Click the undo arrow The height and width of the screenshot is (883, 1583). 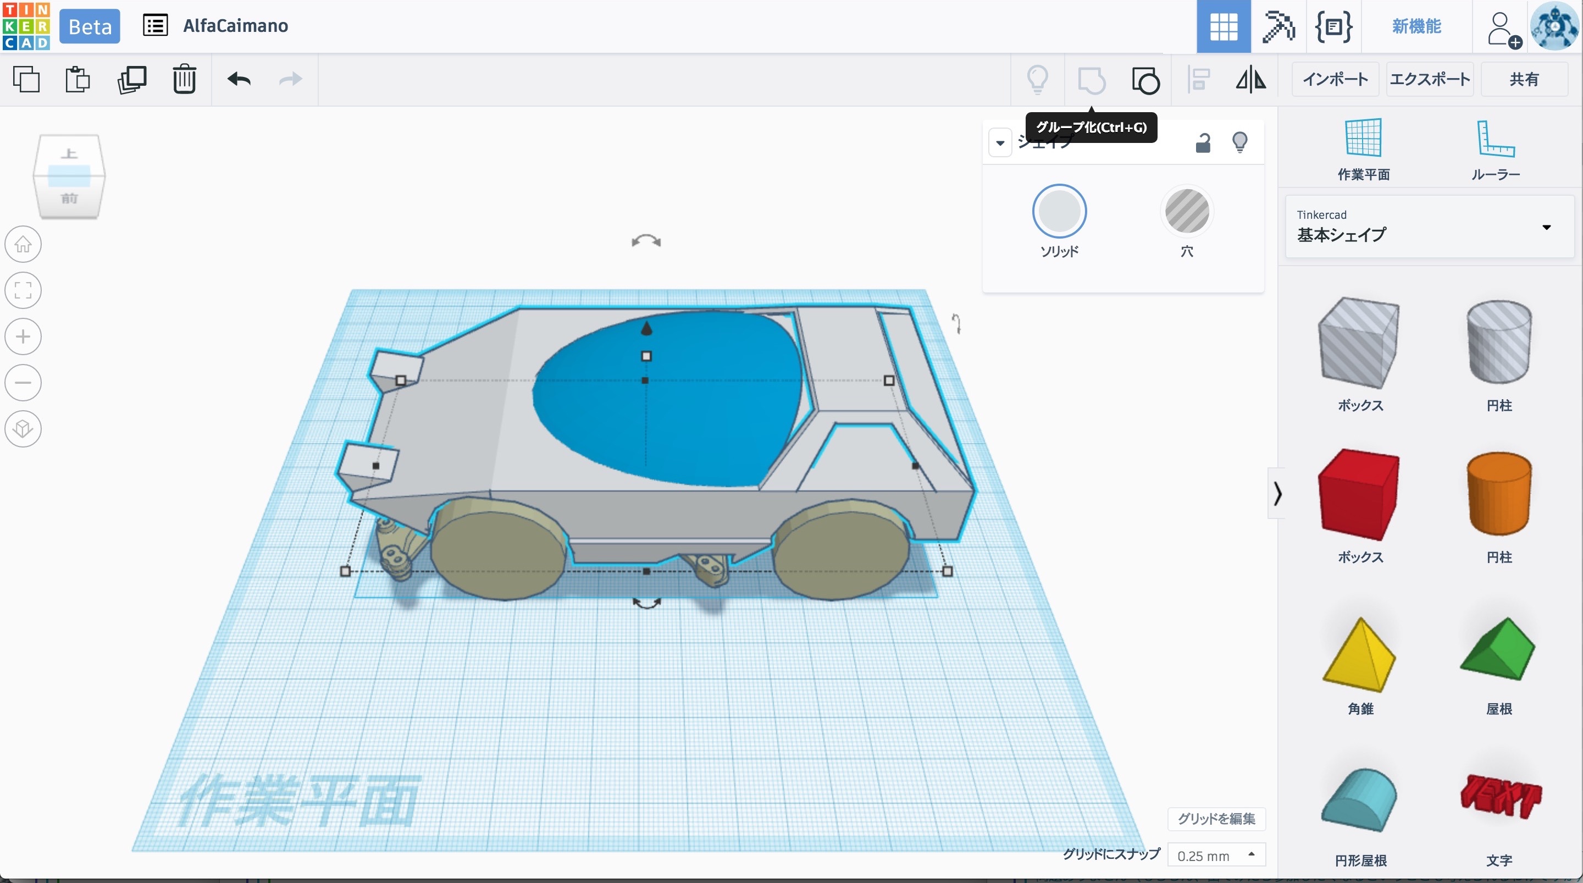click(239, 79)
